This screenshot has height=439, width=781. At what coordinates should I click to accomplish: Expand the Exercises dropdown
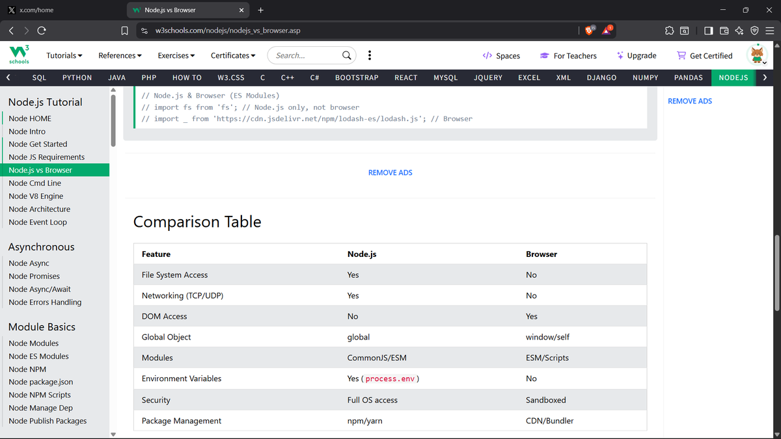tap(176, 55)
